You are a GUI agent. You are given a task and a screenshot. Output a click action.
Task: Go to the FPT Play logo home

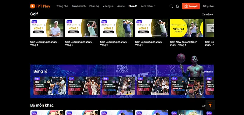point(40,6)
